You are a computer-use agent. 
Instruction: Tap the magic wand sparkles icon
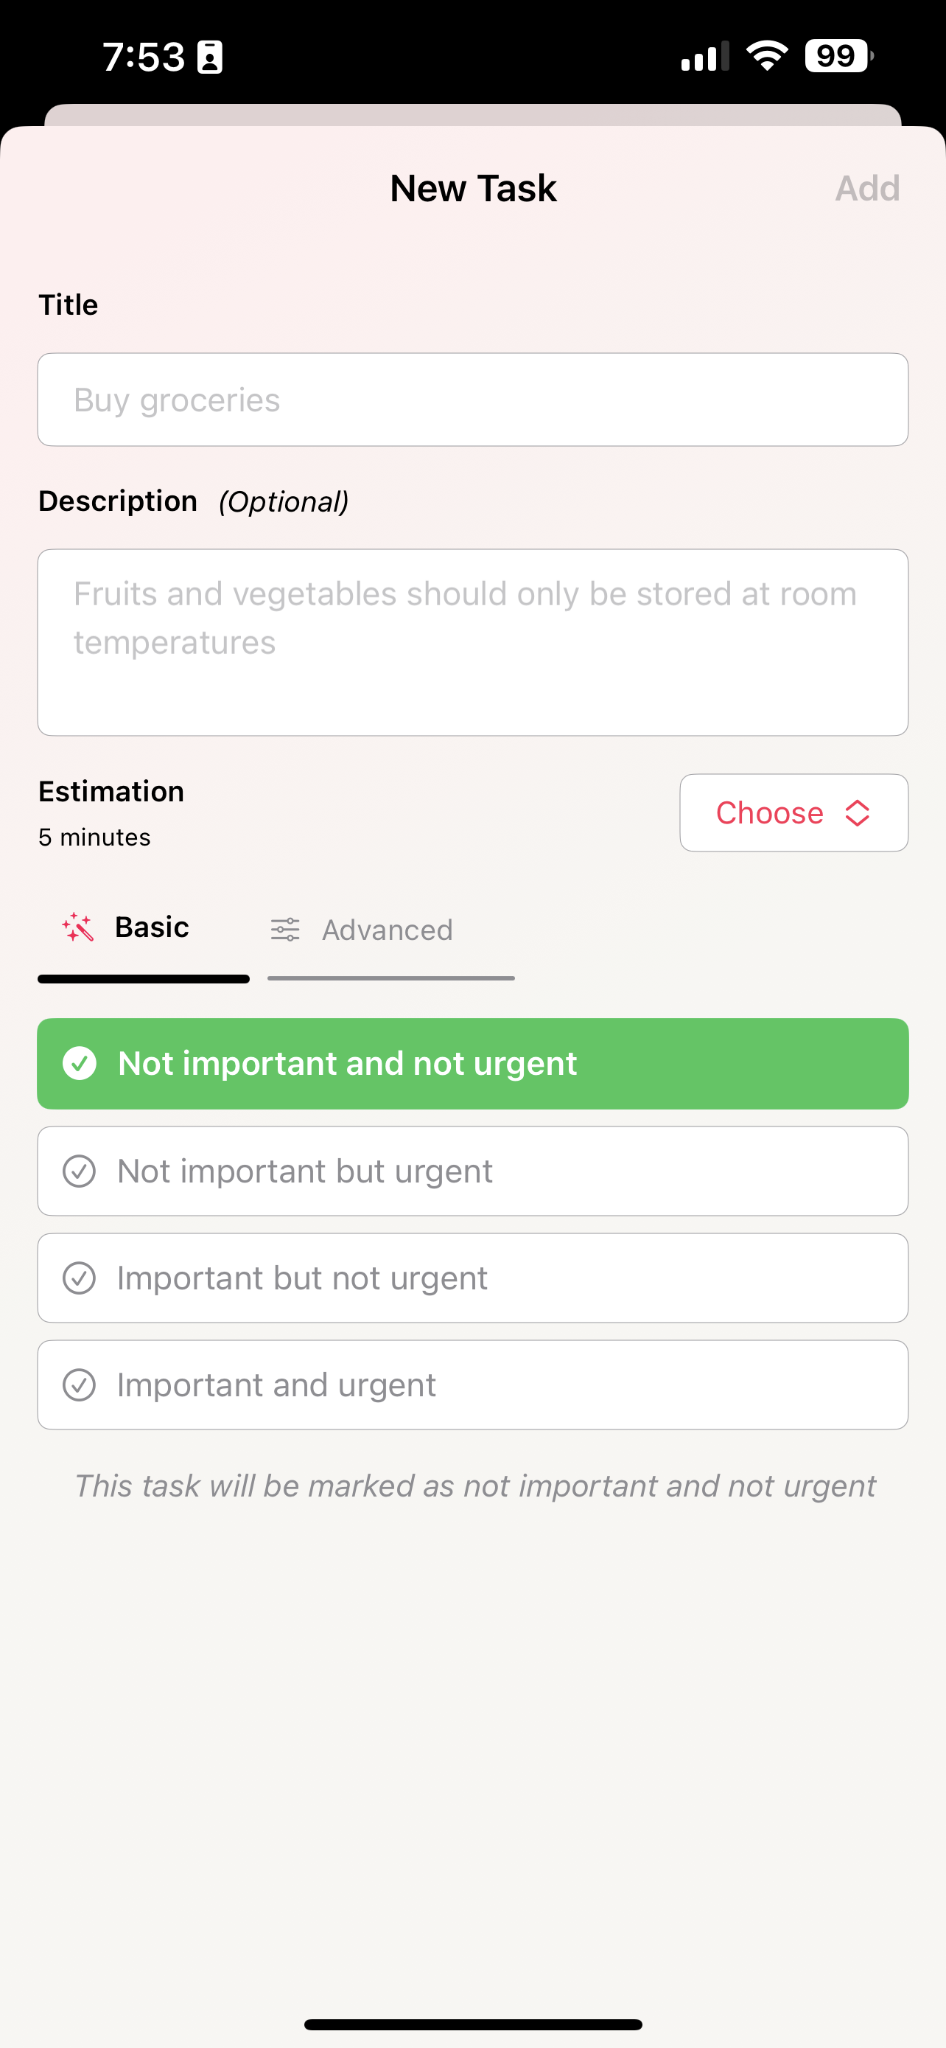78,927
